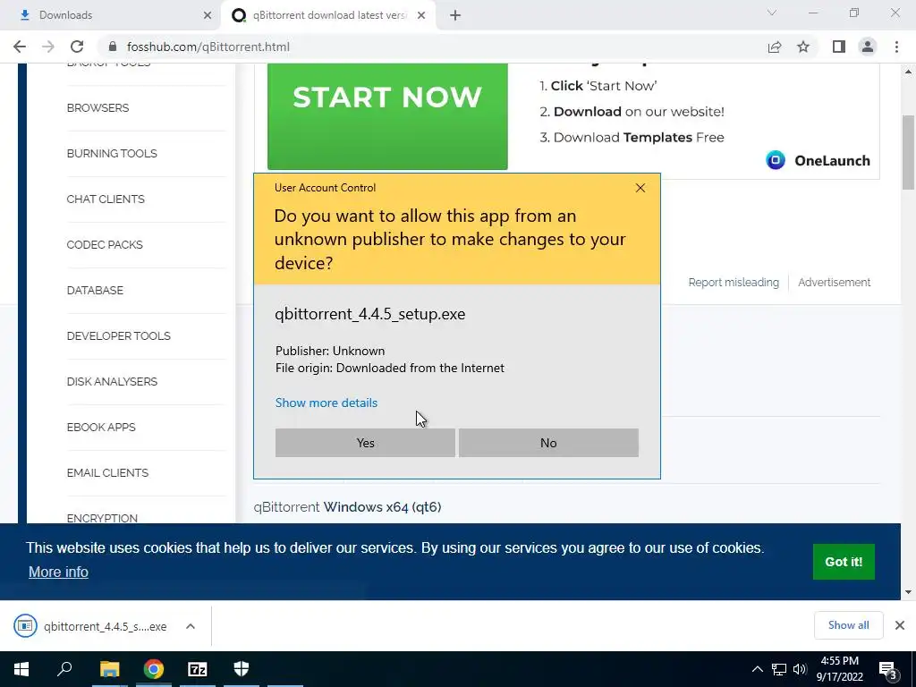916x687 pixels.
Task: Open Windows taskbar search
Action: 64,669
